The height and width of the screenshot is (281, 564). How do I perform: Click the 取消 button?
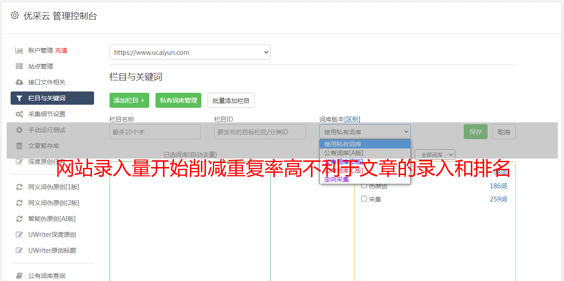[x=504, y=132]
